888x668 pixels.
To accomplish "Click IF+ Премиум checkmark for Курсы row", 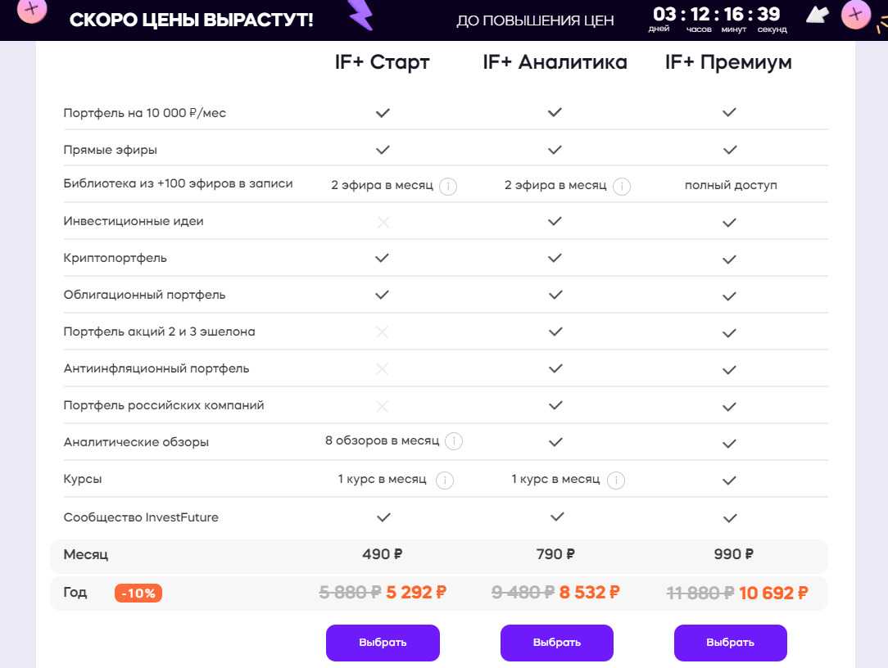I will click(x=730, y=481).
